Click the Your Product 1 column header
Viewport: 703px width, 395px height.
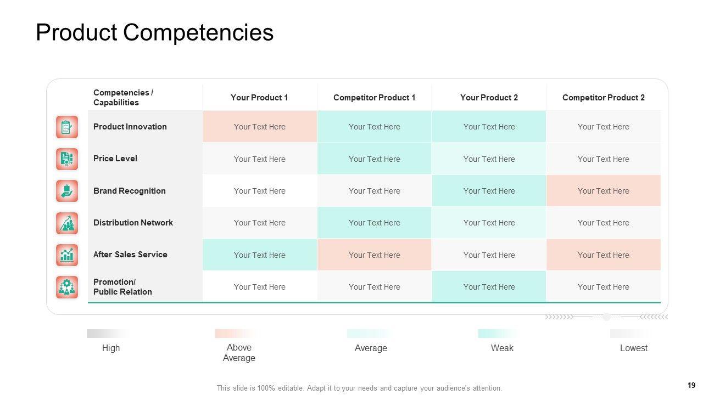(259, 98)
